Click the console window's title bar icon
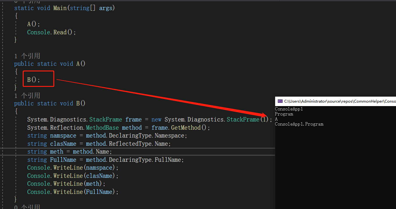The image size is (396, 209). click(x=280, y=101)
